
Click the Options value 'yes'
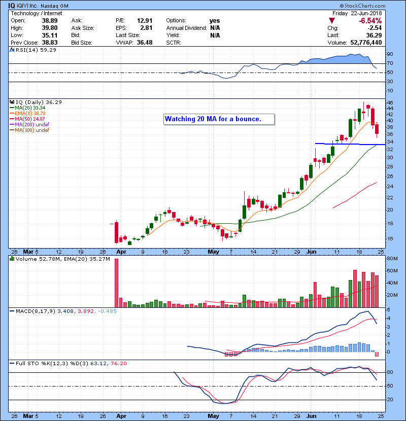coord(215,21)
